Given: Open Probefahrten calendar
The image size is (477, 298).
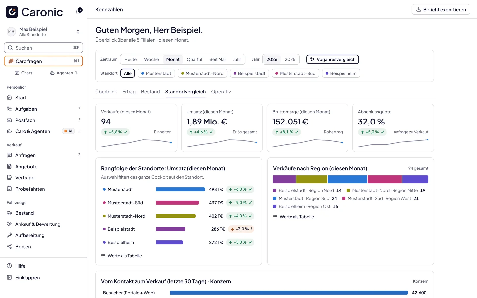Looking at the screenshot, I should (x=43, y=189).
